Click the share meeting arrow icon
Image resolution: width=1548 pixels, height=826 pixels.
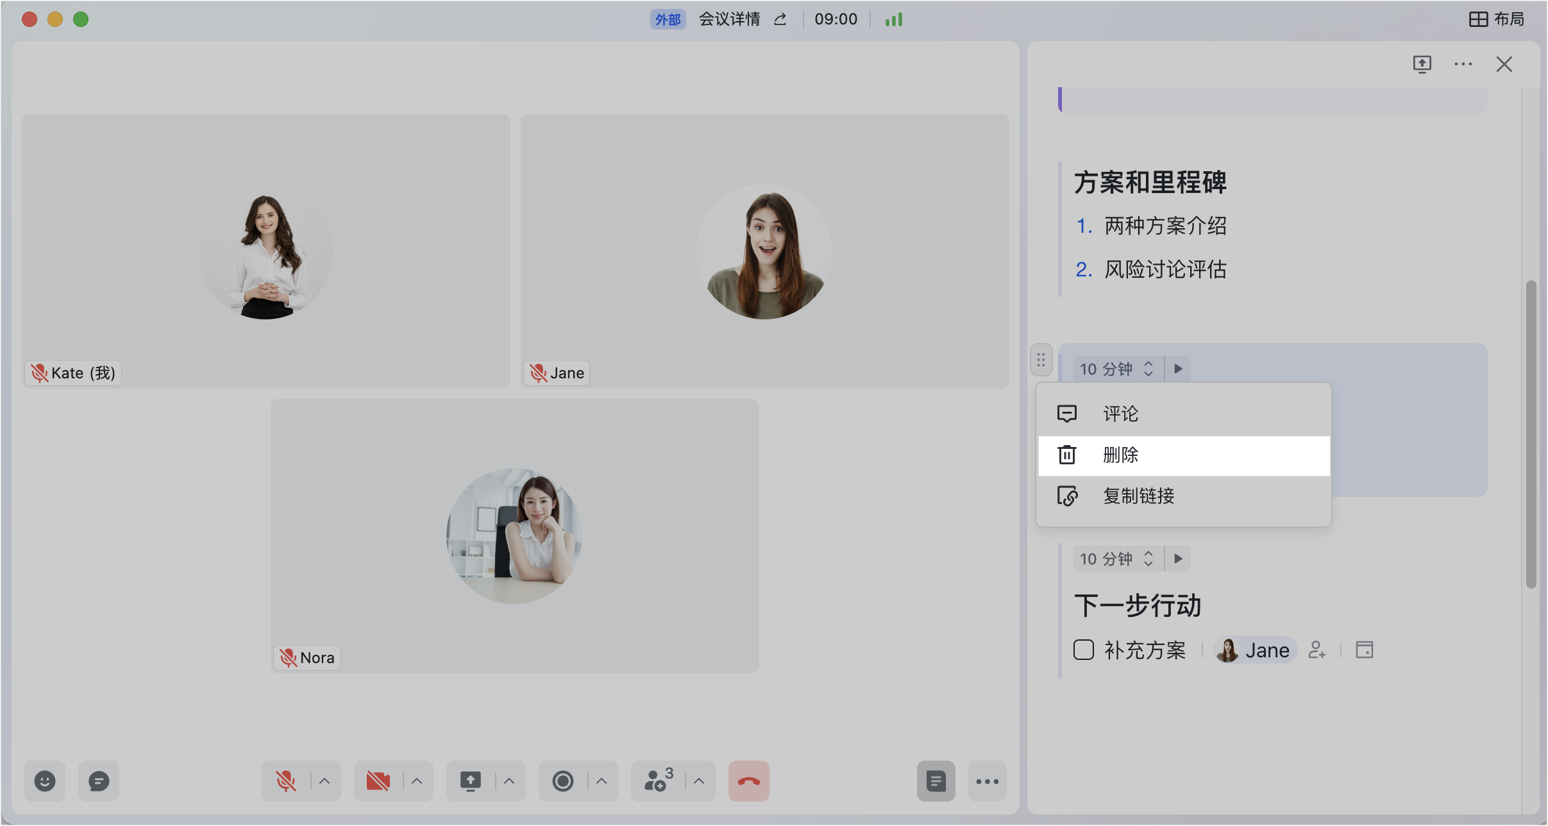click(x=780, y=20)
